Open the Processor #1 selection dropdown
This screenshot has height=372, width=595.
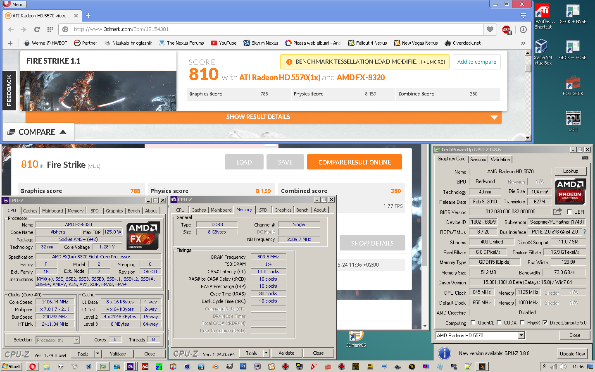click(x=76, y=340)
